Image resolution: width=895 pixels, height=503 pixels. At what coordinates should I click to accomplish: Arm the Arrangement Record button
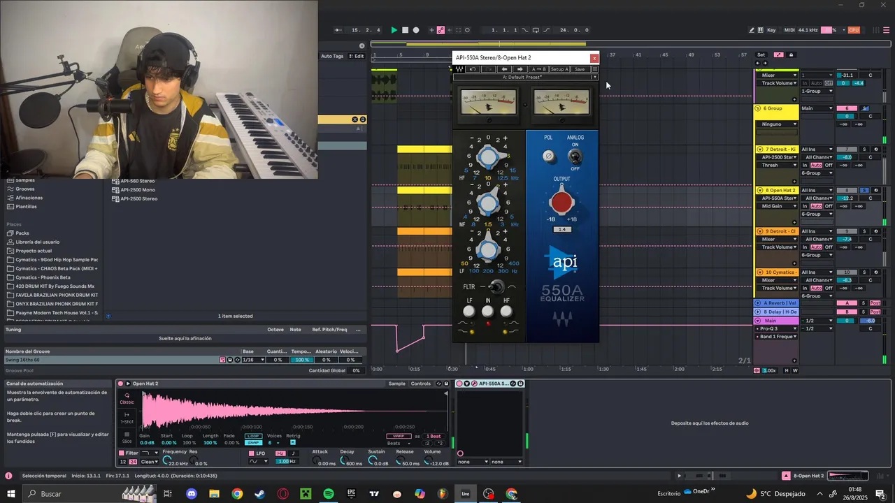[416, 30]
